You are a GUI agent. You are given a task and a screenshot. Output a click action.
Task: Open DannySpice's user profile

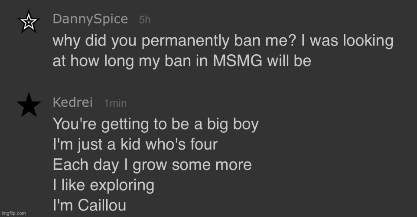90,19
